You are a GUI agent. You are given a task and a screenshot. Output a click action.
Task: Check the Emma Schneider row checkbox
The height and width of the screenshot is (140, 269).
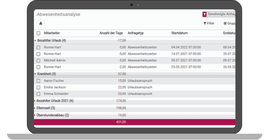pyautogui.click(x=38, y=94)
